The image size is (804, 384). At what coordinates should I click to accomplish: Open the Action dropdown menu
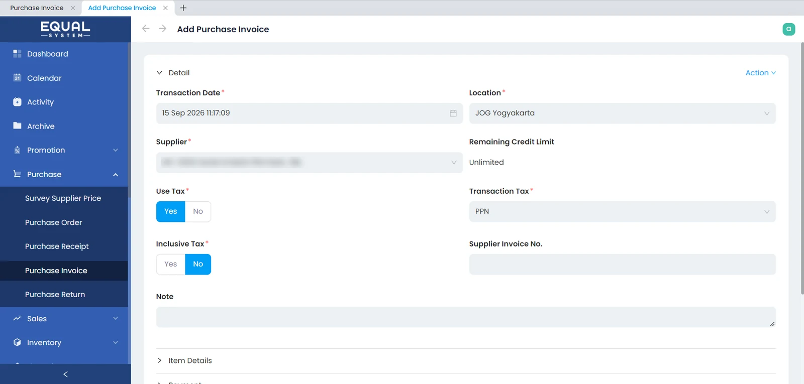point(760,73)
